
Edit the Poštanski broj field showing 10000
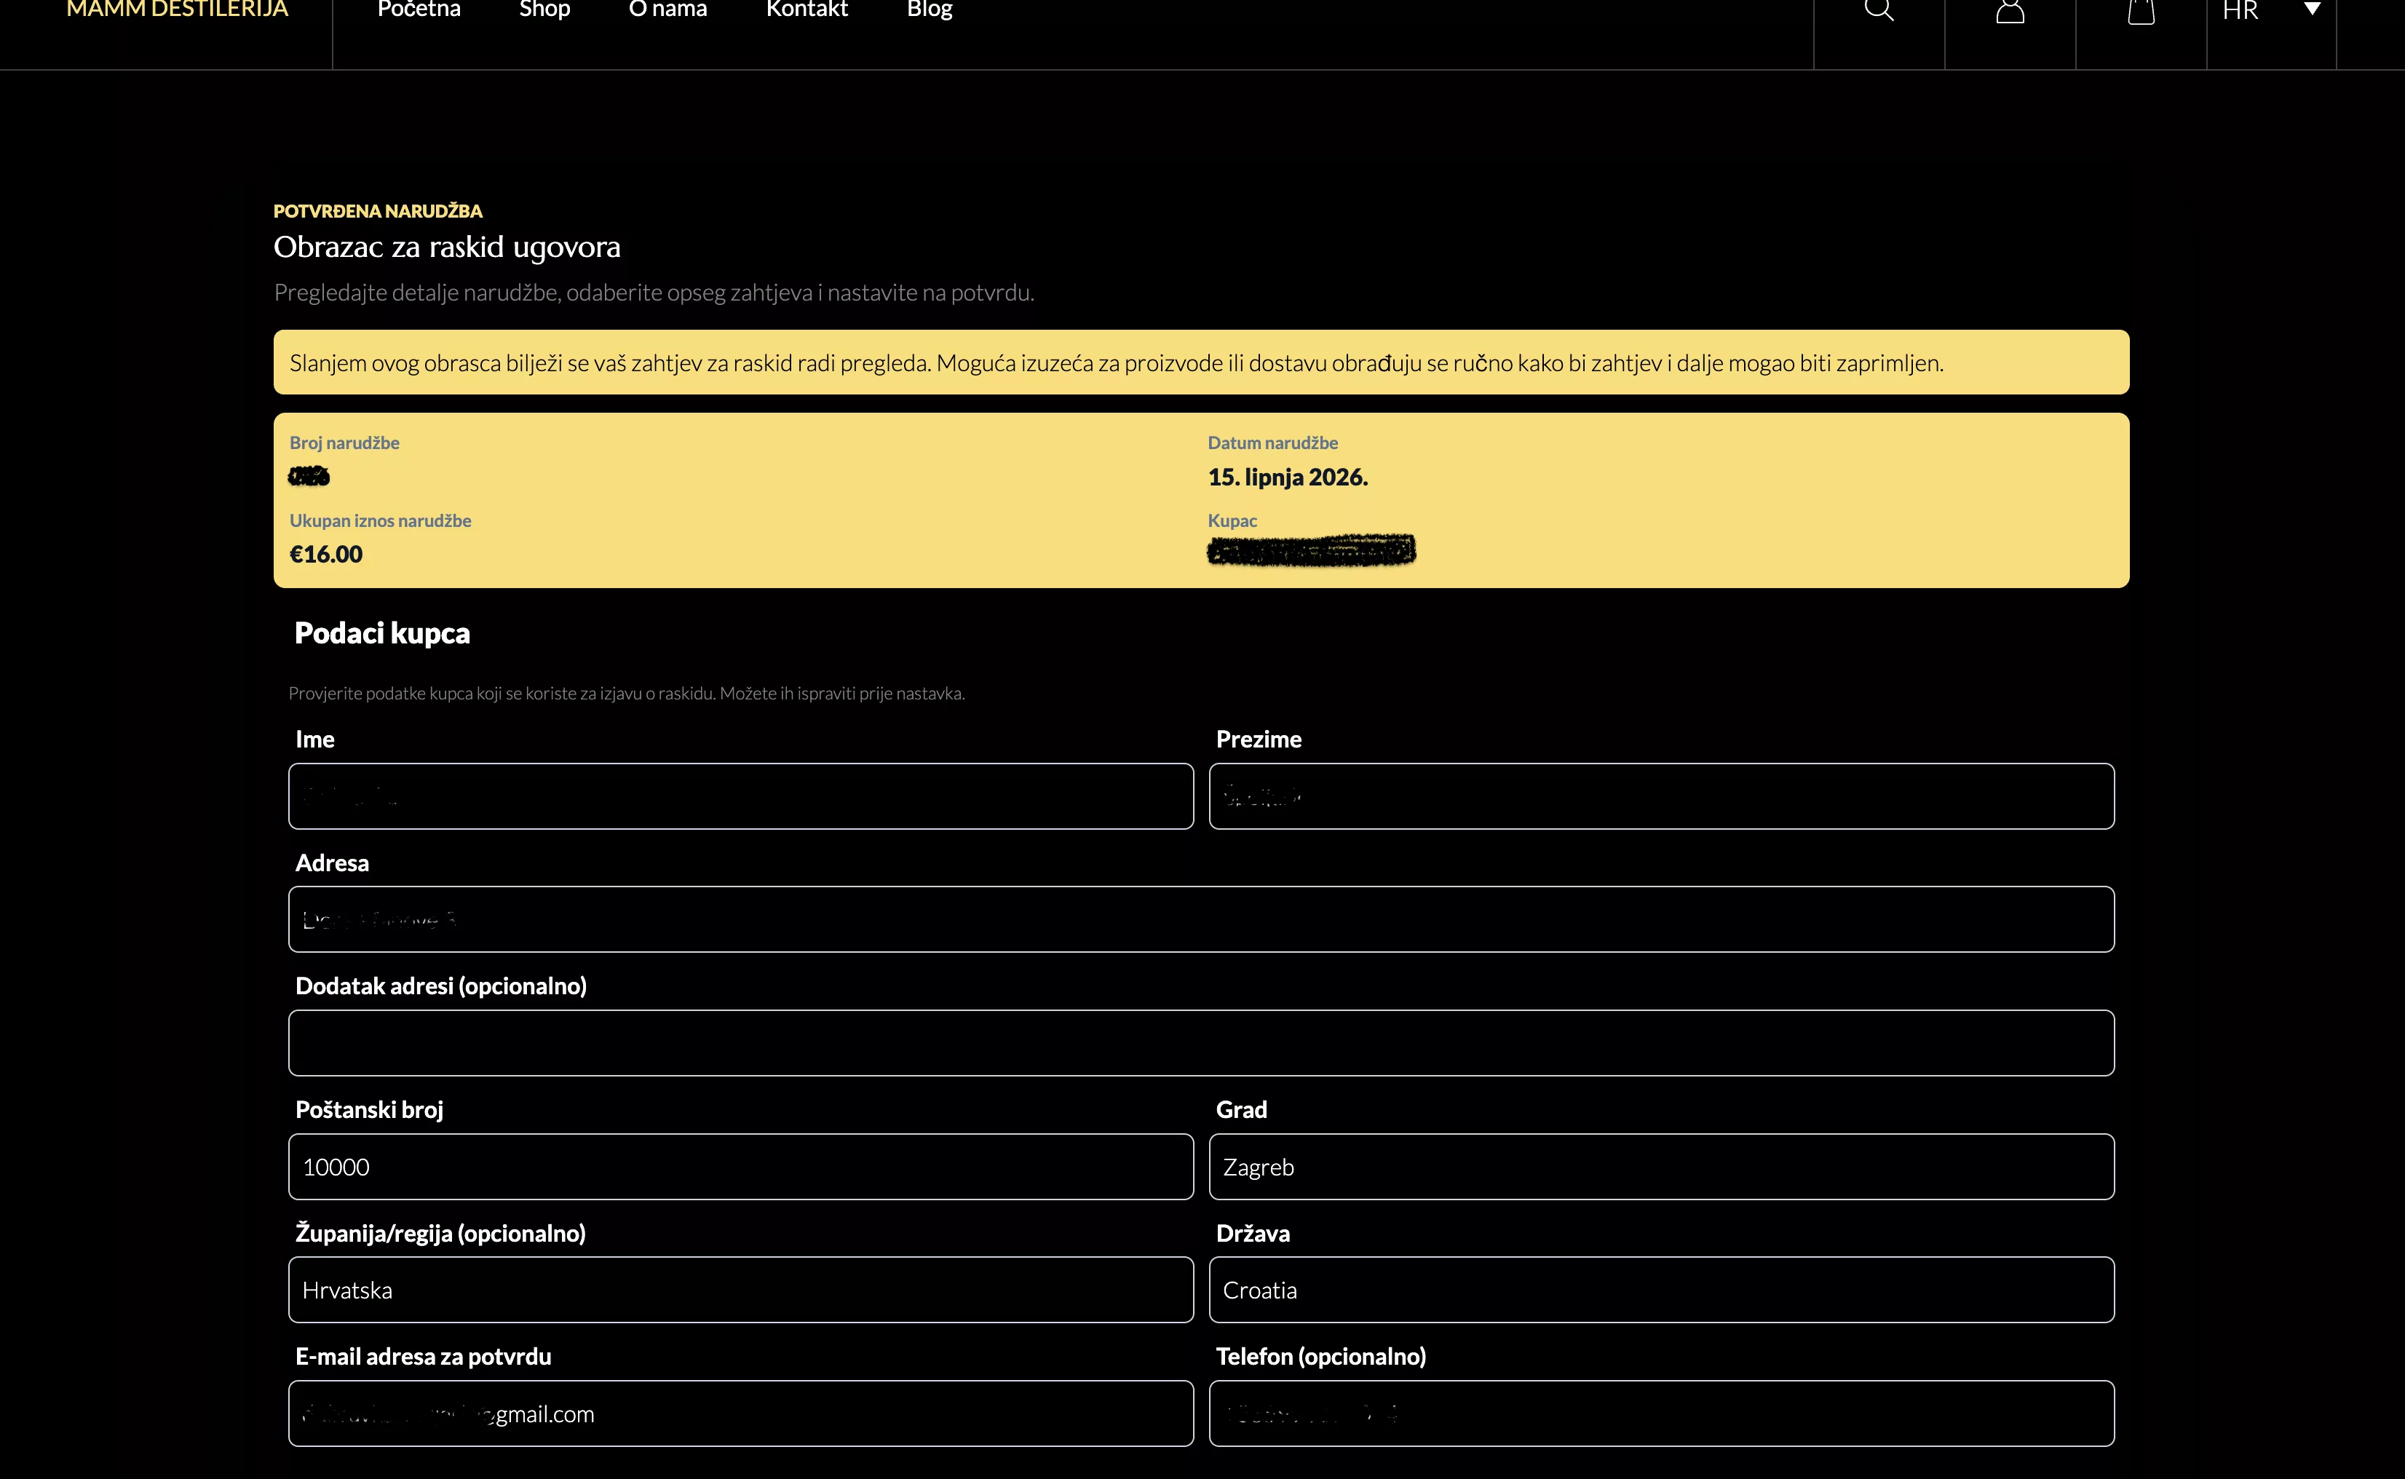click(740, 1167)
